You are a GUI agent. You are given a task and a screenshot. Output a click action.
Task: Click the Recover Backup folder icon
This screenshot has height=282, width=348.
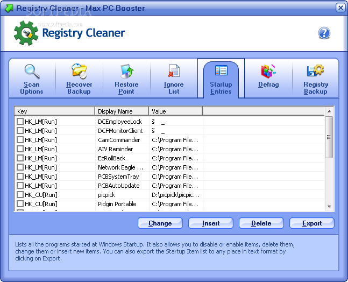79,71
